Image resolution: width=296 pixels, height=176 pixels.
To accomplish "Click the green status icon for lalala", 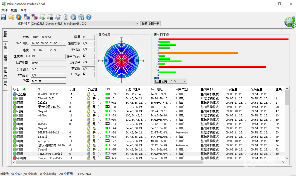I will pyautogui.click(x=15, y=103).
